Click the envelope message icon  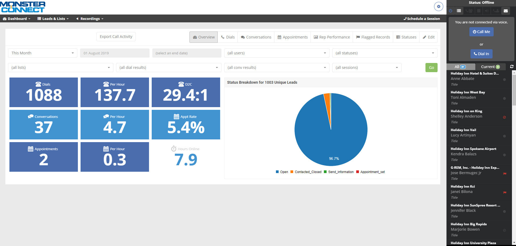[506, 11]
